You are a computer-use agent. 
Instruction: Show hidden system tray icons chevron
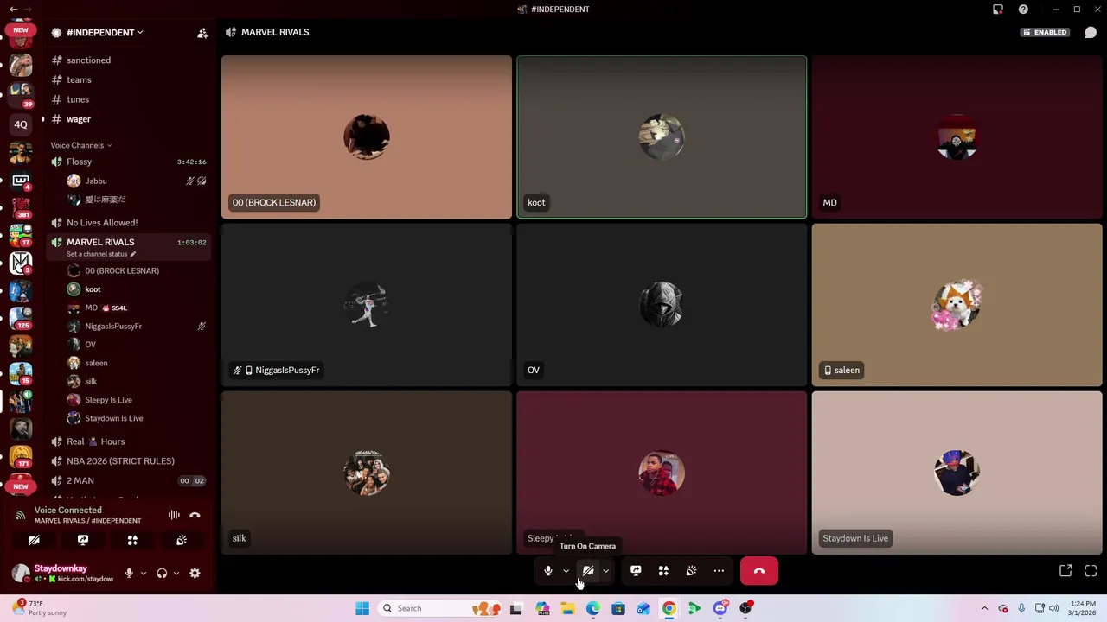[x=984, y=608]
